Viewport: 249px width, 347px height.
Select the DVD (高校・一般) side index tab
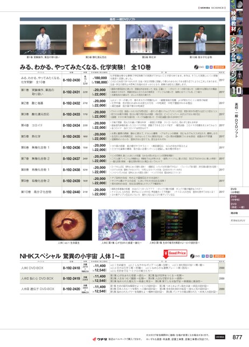click(239, 206)
